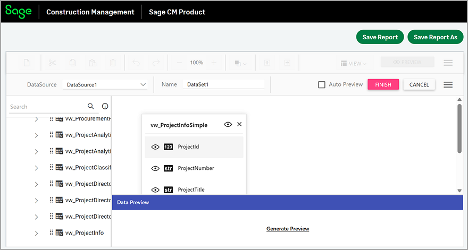Click the query canvas vertical scrollbar thumb

[459, 129]
